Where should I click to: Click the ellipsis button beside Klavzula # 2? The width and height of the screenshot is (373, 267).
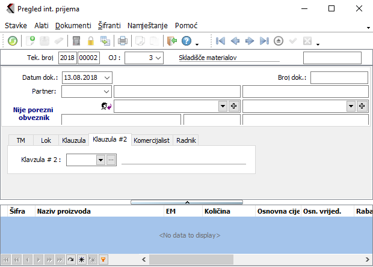point(111,160)
